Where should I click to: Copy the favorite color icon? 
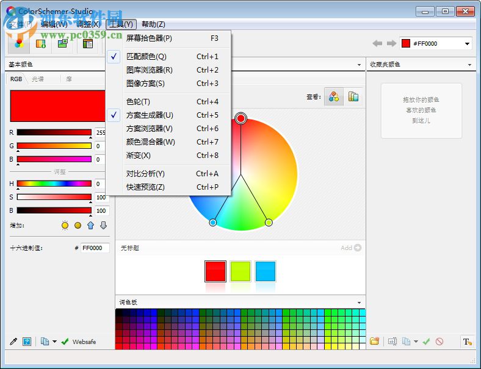pos(406,341)
